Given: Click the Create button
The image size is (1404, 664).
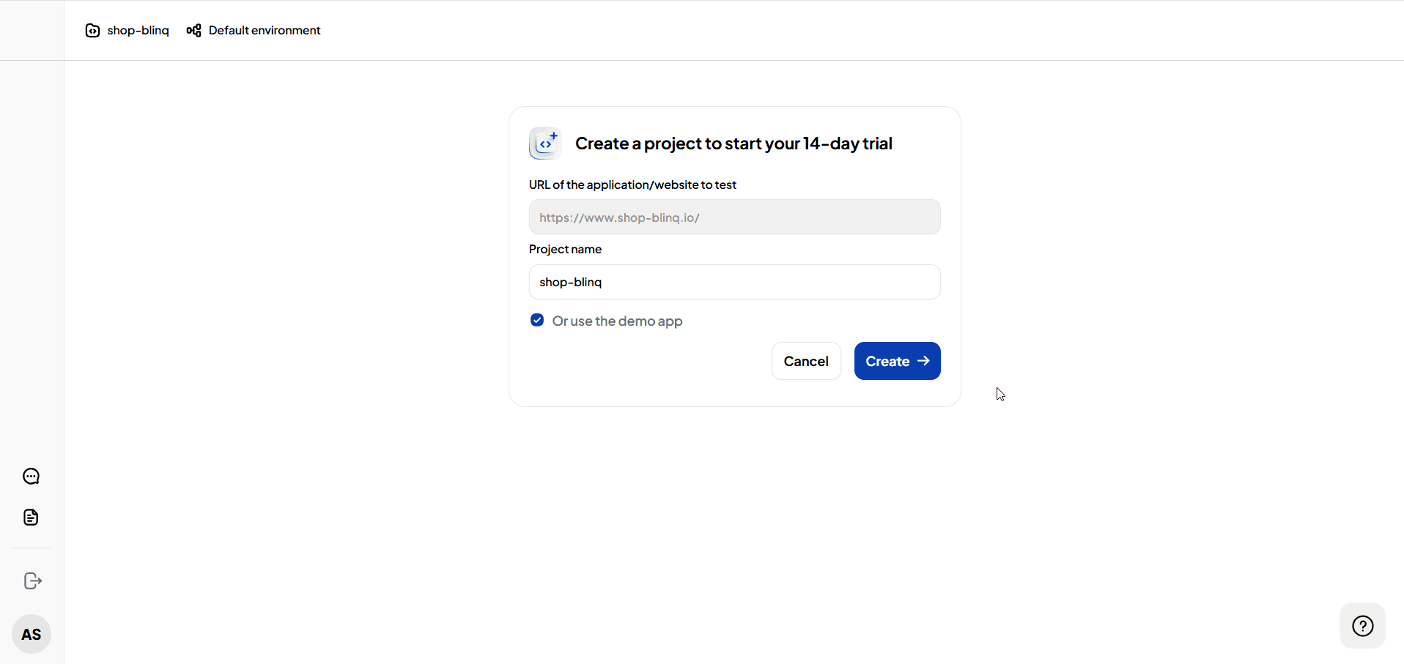Looking at the screenshot, I should (897, 360).
